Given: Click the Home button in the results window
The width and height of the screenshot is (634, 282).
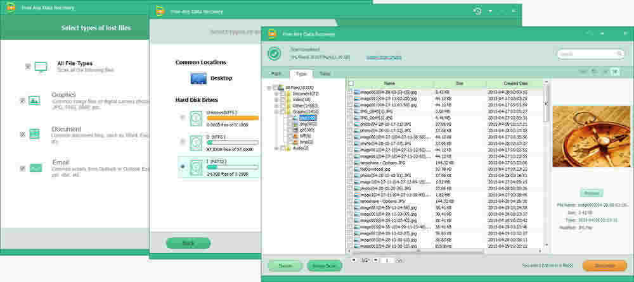Looking at the screenshot, I should [285, 266].
